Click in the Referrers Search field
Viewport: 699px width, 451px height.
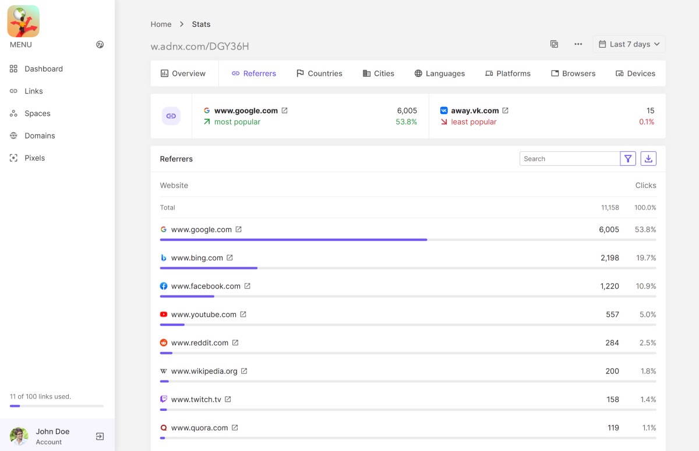pos(570,159)
